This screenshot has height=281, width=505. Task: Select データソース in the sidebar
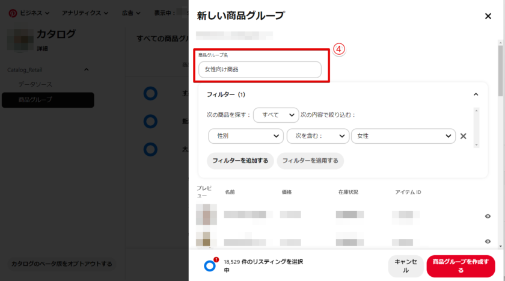[35, 84]
